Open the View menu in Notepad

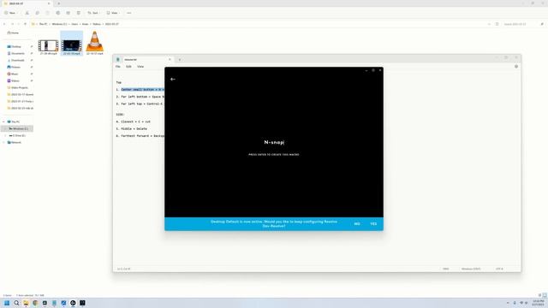[x=140, y=67]
